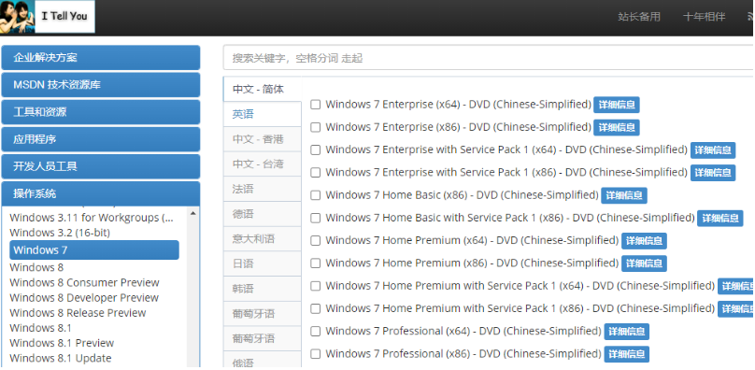The width and height of the screenshot is (755, 370).
Task: Click the RSS icon in top bar
Action: click(751, 17)
